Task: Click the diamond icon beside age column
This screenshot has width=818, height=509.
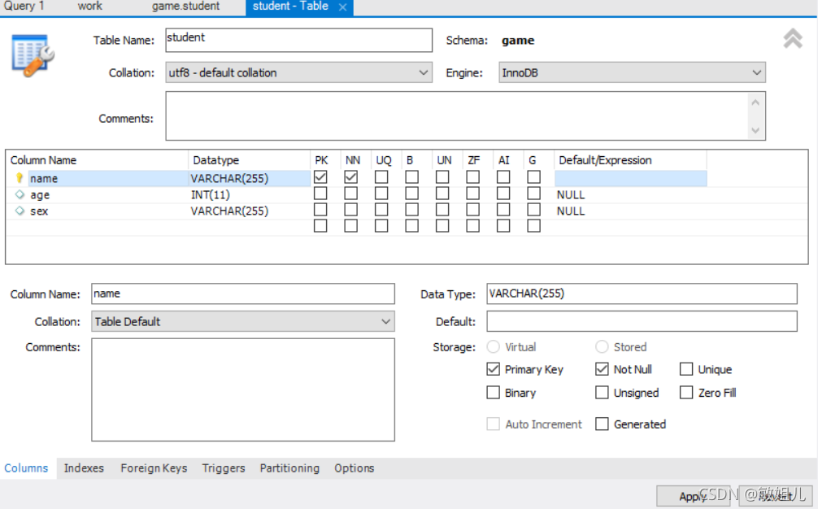Action: (x=20, y=194)
